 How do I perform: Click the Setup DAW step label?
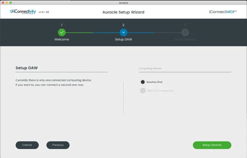coord(123,39)
